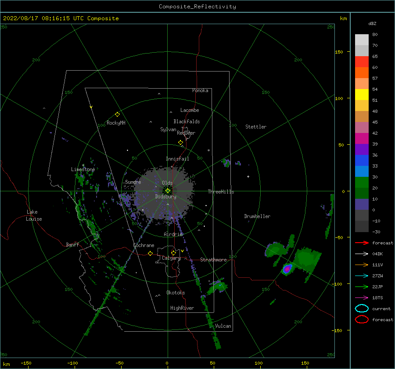Click the 65 dBZ red color swatch
Viewport: 395px width, 369px height.
pos(362,62)
